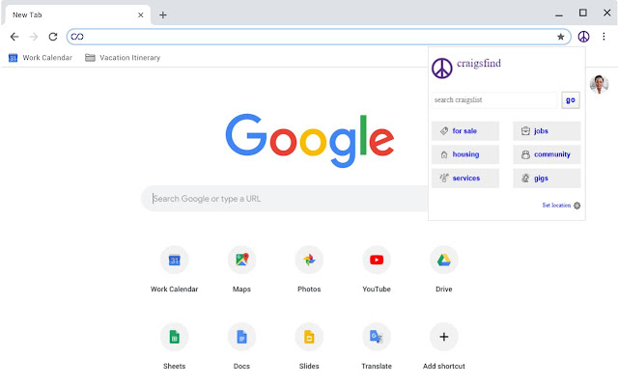This screenshot has height=386, width=618.
Task: Open the Translate shortcut
Action: click(x=377, y=346)
